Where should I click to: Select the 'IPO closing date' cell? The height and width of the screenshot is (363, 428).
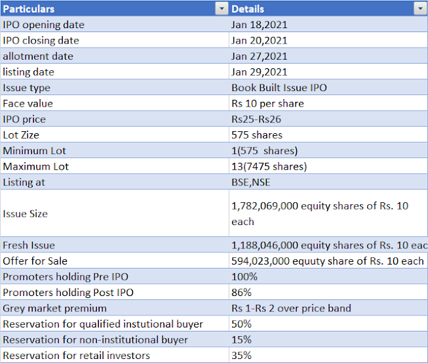[114, 40]
